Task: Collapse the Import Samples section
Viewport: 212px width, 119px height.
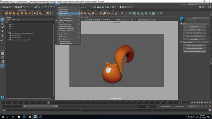Action: (x=181, y=42)
